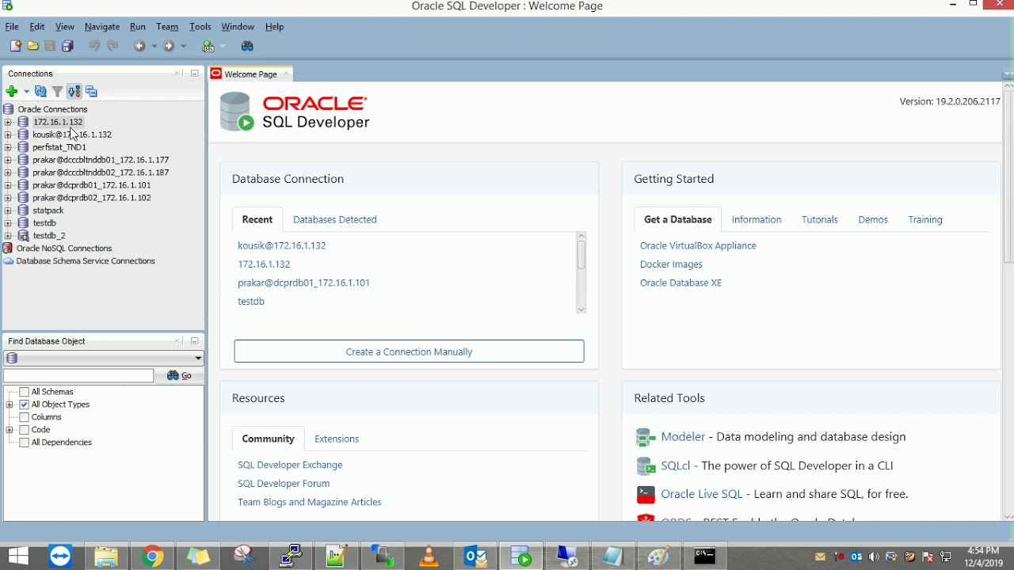This screenshot has width=1014, height=570.
Task: Open Google Chrome from the taskbar
Action: (x=153, y=557)
